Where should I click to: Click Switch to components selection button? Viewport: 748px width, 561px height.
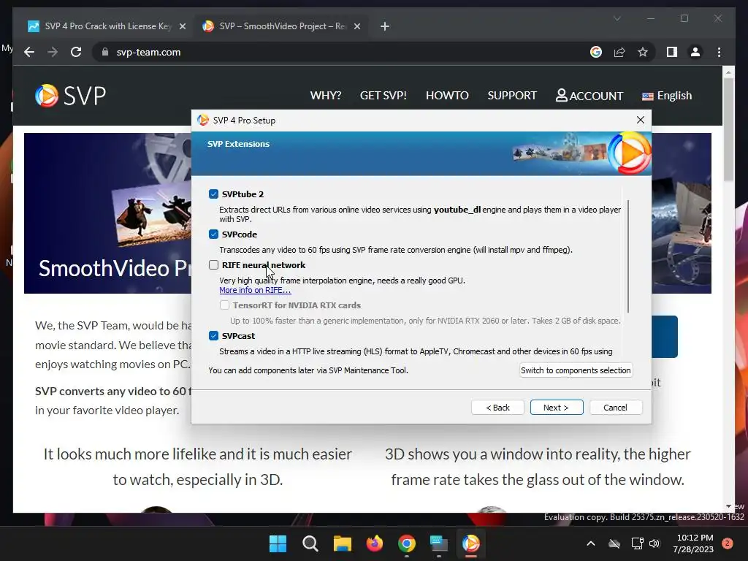[576, 370]
